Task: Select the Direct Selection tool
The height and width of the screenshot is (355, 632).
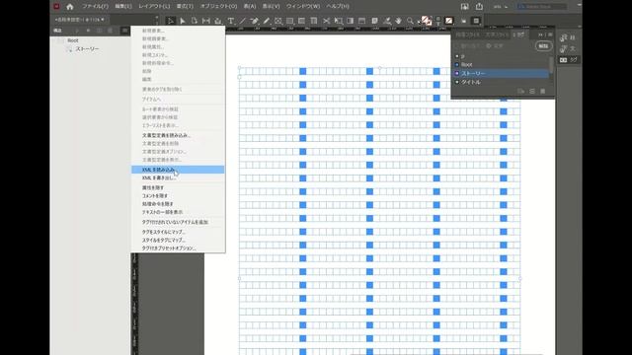Action: pyautogui.click(x=183, y=21)
